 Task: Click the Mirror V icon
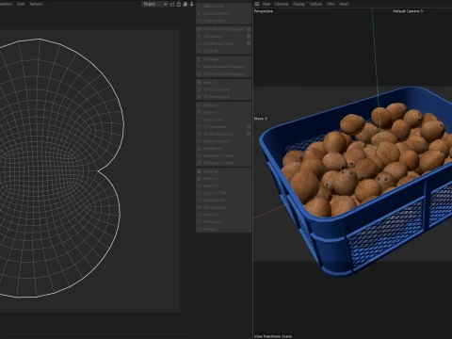point(199,112)
